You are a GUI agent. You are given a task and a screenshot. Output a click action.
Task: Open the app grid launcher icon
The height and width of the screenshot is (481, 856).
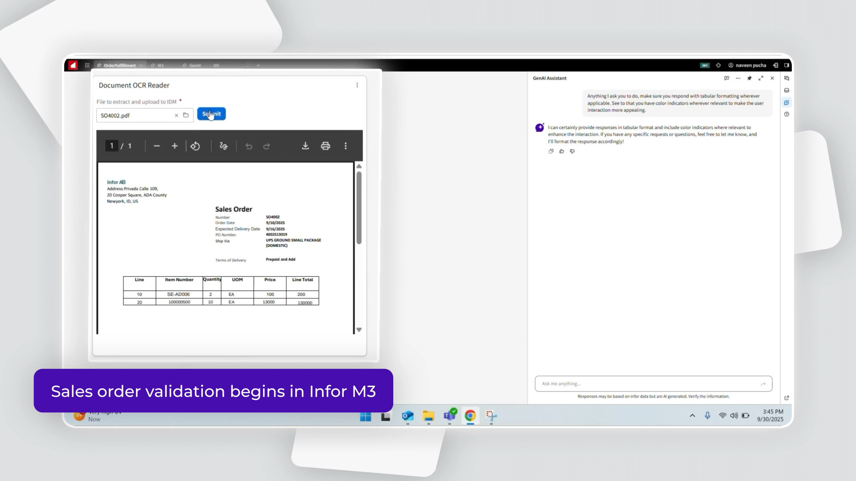click(x=87, y=65)
